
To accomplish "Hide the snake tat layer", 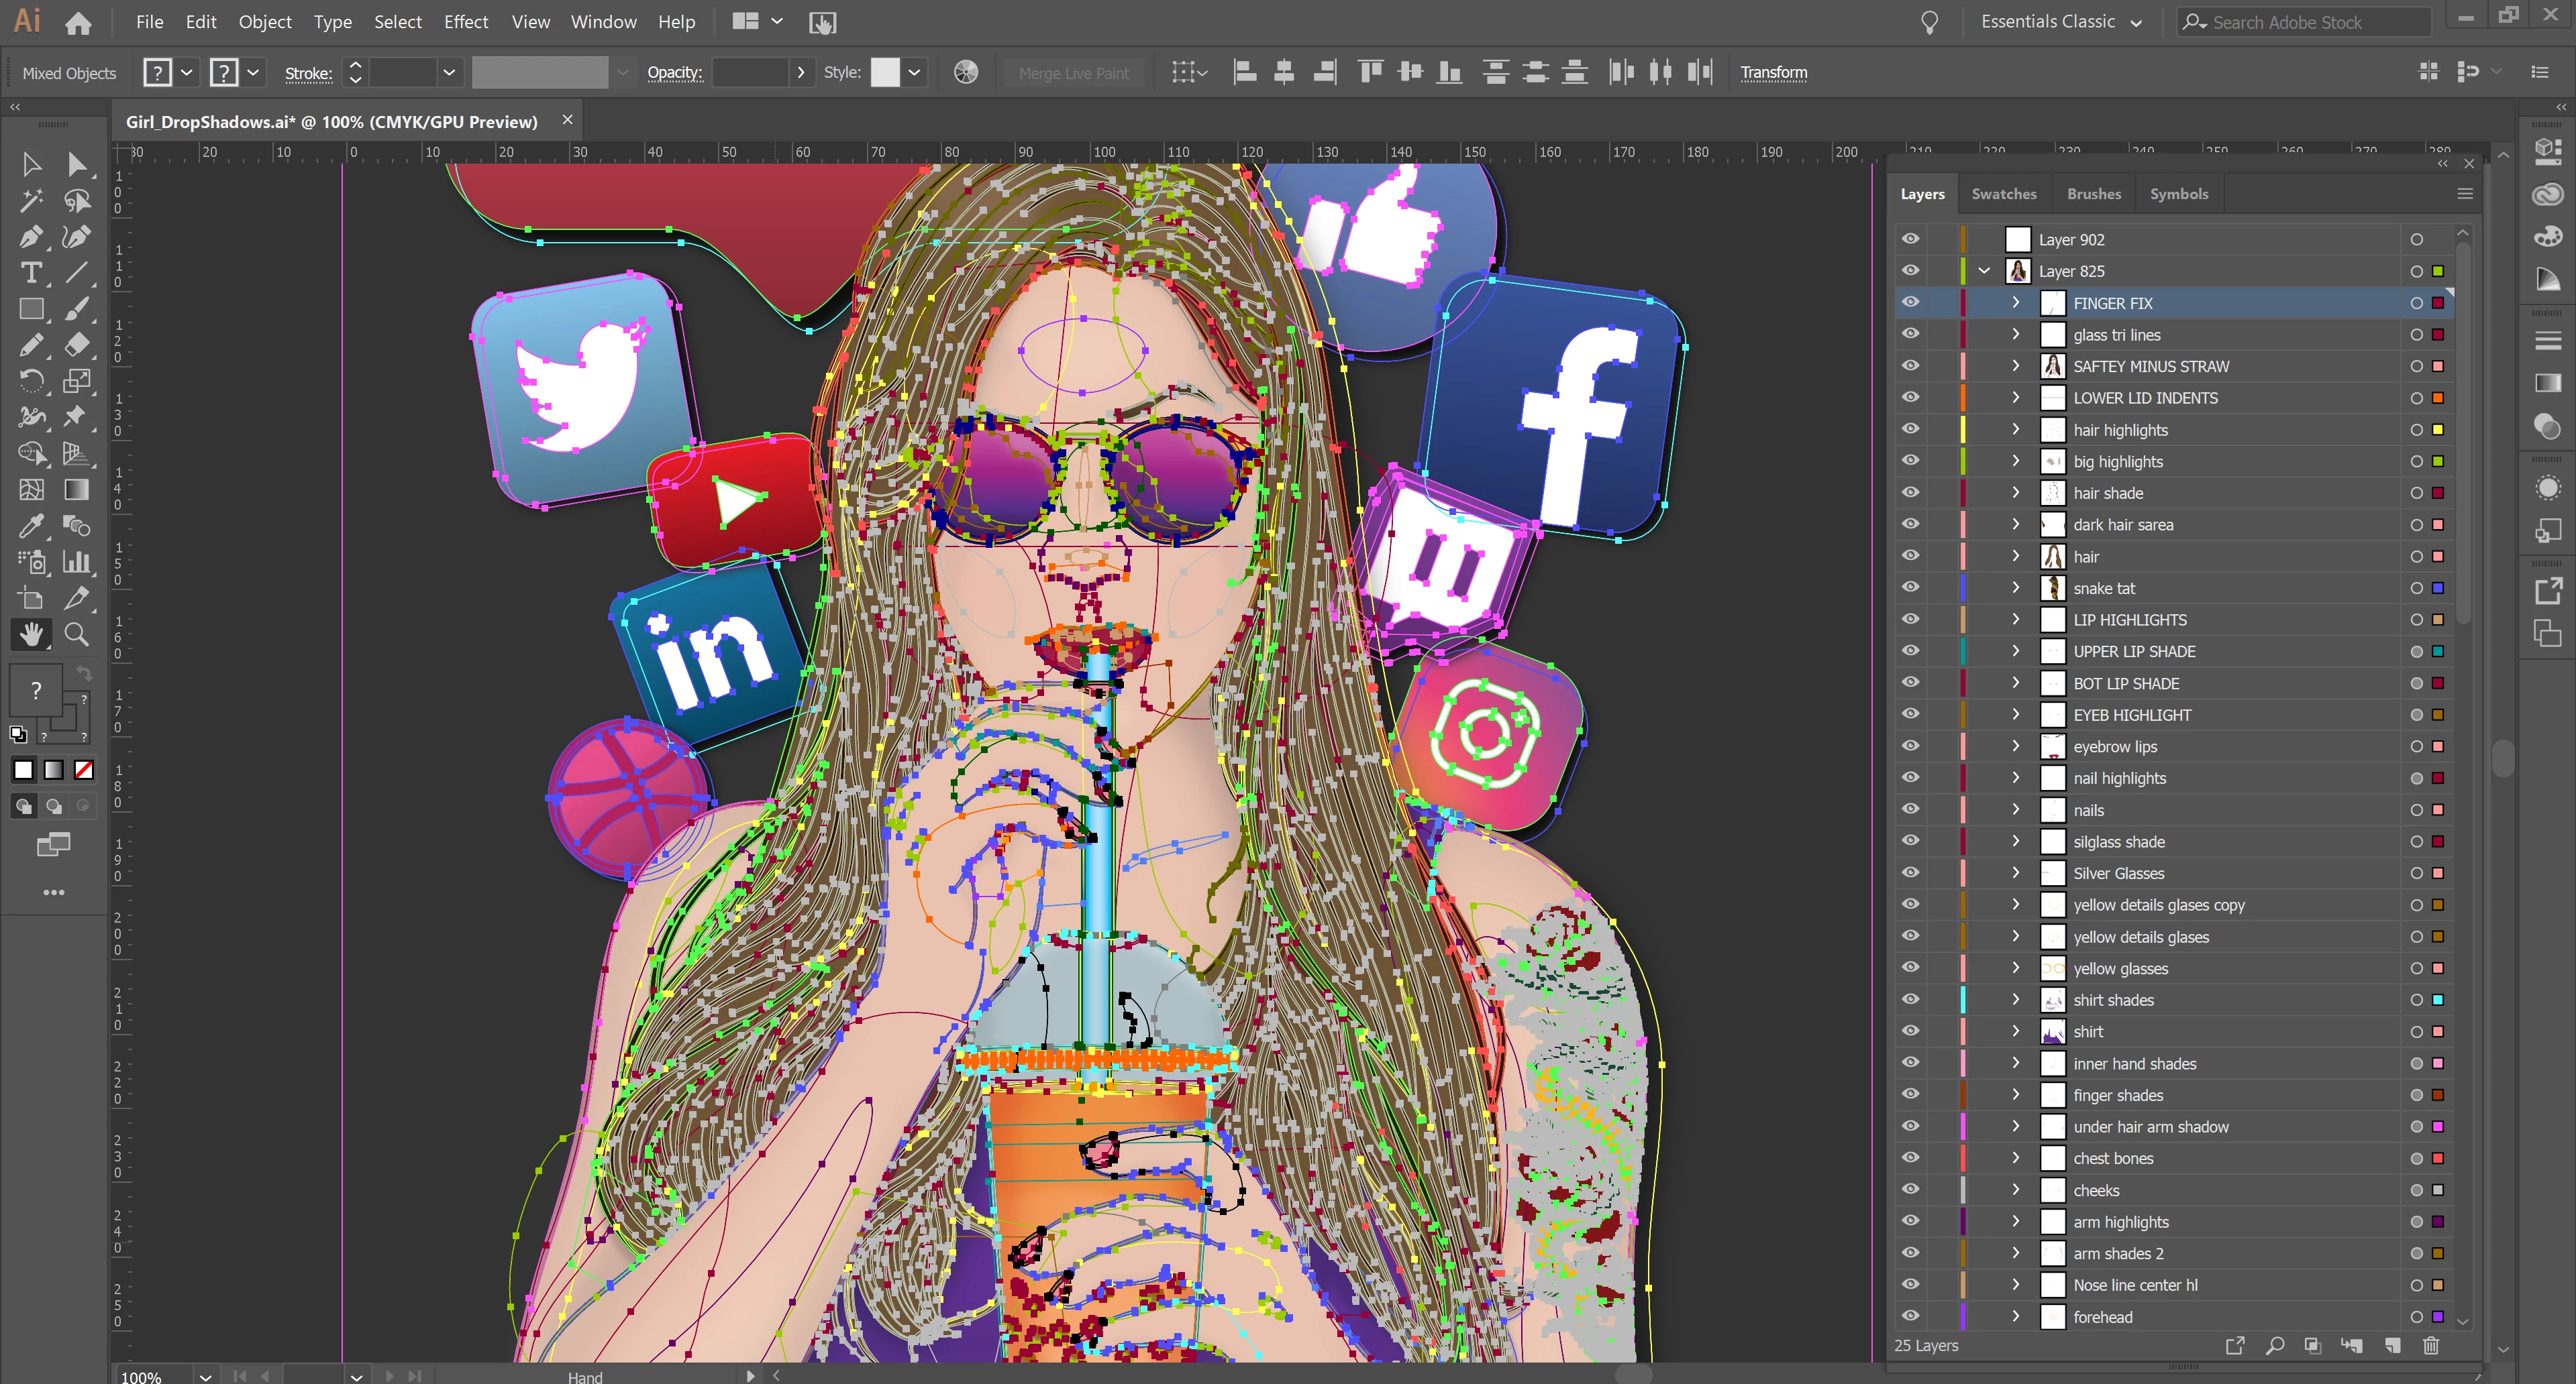I will tap(1910, 587).
